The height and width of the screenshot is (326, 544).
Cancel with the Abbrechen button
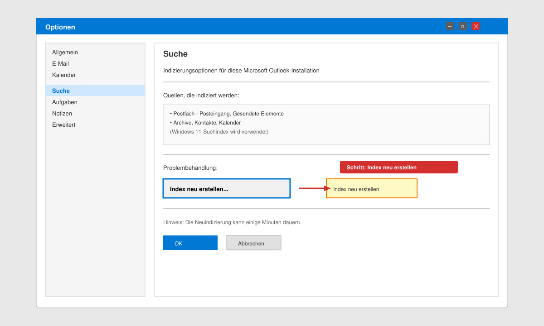point(254,243)
